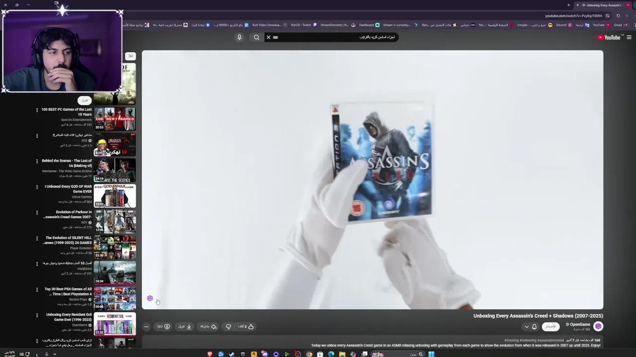
Task: Click the channel watermark on video
Action: (150, 298)
